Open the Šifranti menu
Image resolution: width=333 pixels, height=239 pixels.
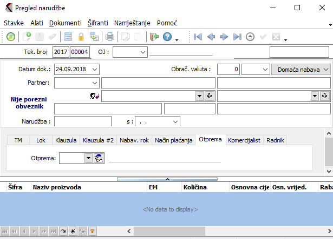point(98,23)
